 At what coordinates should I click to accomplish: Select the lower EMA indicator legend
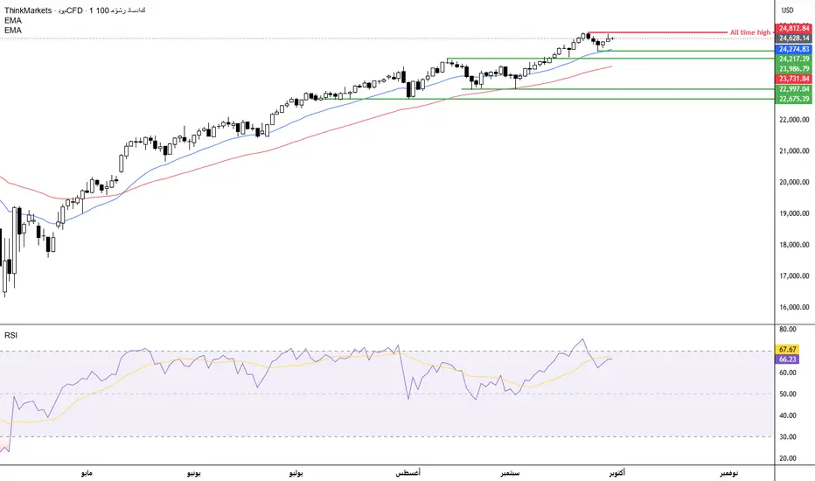[13, 30]
